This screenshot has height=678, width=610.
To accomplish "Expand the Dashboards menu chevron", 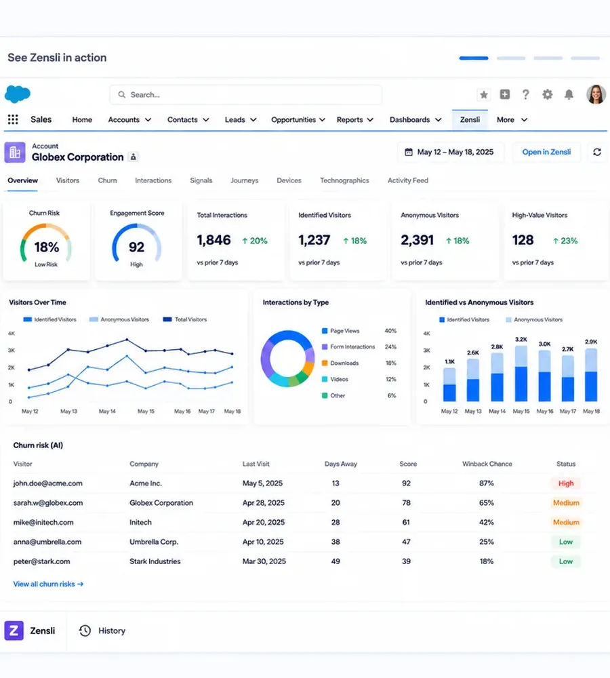I will click(x=439, y=120).
